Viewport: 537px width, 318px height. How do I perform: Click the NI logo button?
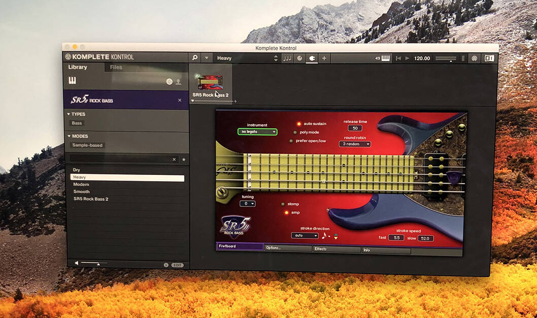[489, 58]
